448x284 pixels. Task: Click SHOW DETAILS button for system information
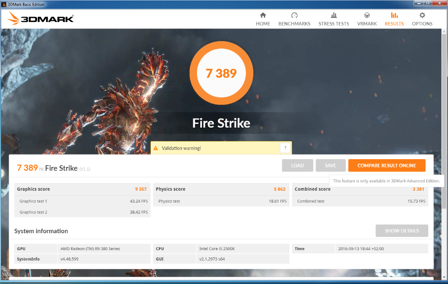click(402, 230)
